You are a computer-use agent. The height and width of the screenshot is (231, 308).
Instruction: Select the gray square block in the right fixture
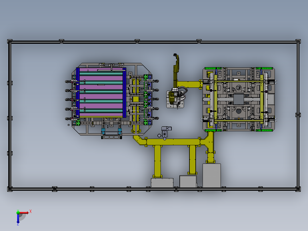239,99
